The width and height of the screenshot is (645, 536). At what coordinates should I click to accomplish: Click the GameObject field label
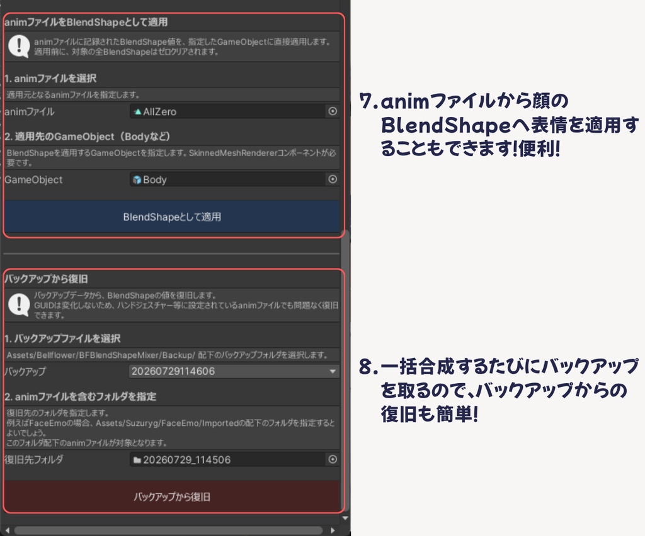click(x=33, y=179)
